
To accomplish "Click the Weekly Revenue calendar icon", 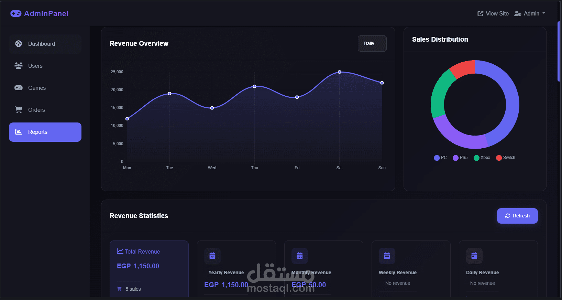I will point(387,256).
